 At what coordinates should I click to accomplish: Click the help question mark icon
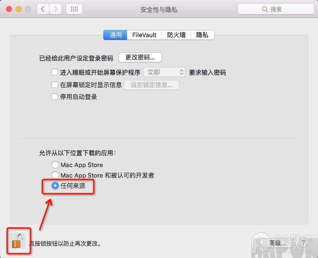click(303, 243)
